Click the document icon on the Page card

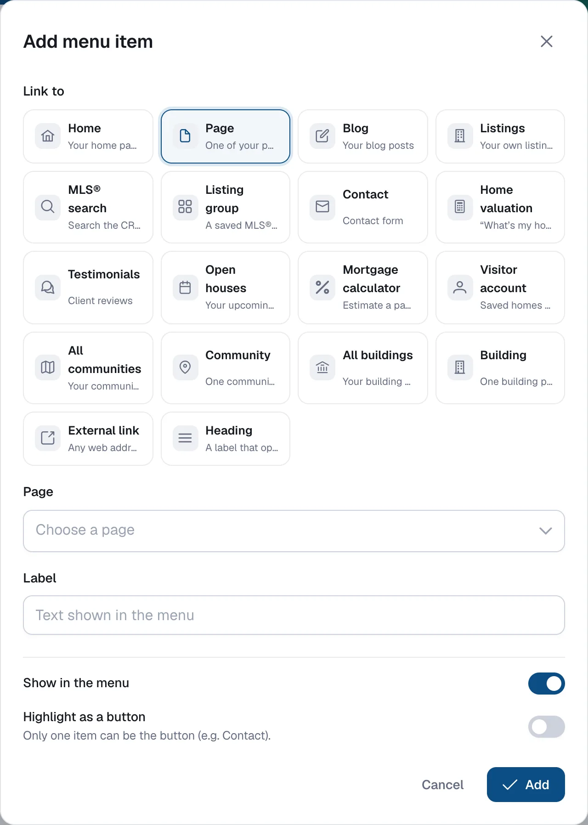[x=185, y=136]
